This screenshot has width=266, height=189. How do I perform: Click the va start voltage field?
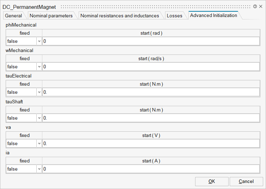151,144
